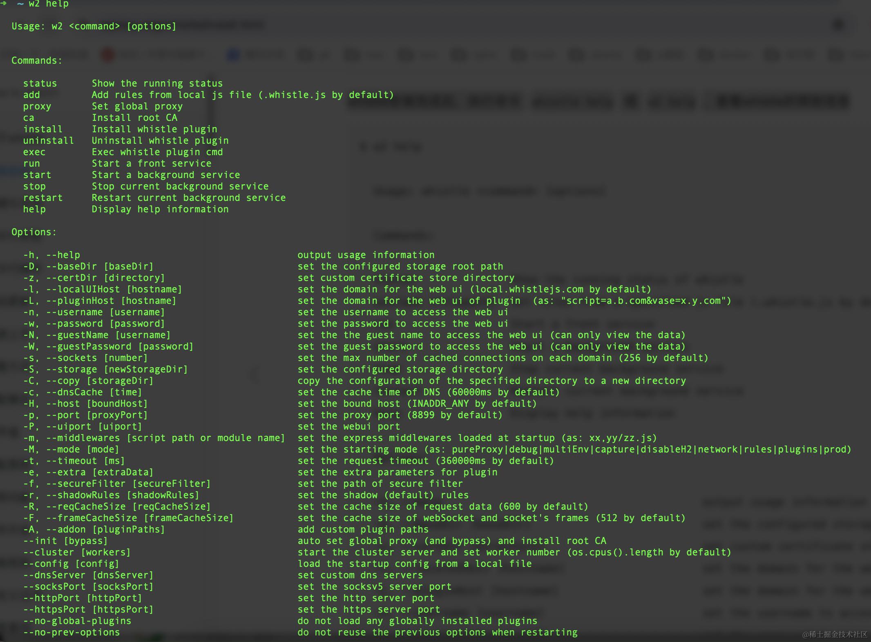Click the 'w2 help' typed command

point(48,4)
